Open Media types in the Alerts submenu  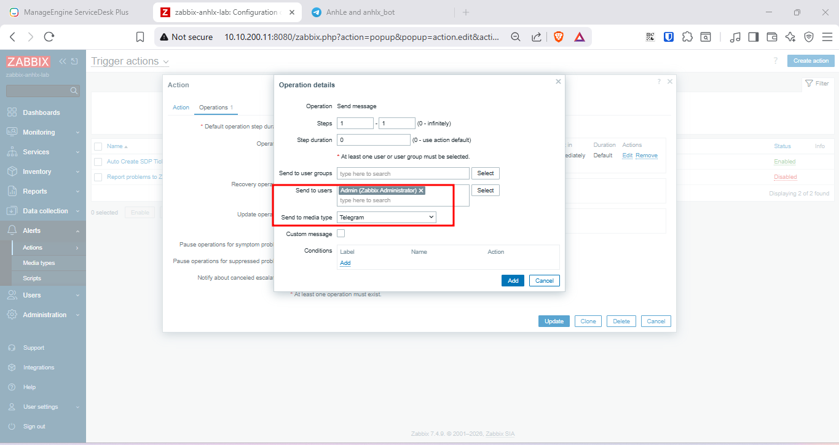coord(39,263)
